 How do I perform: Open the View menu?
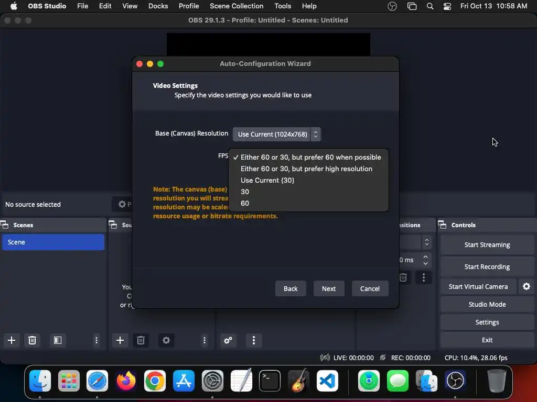click(130, 6)
